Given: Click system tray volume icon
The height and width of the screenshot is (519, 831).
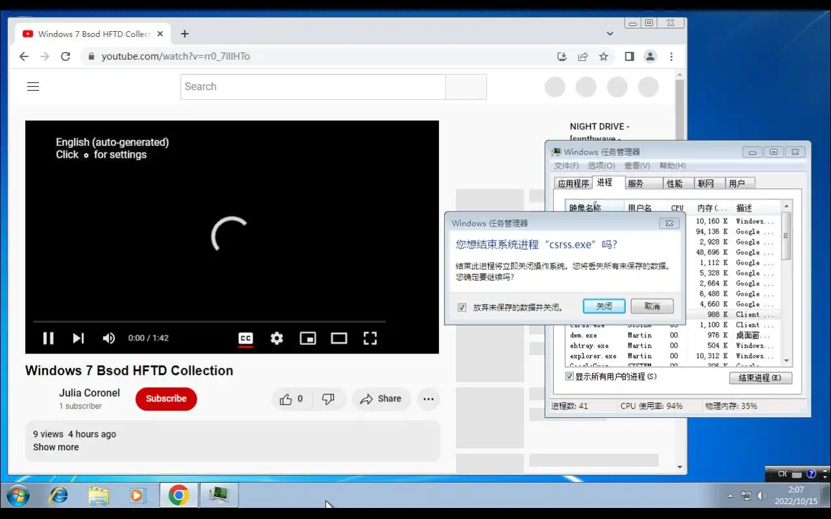Looking at the screenshot, I should coord(762,496).
